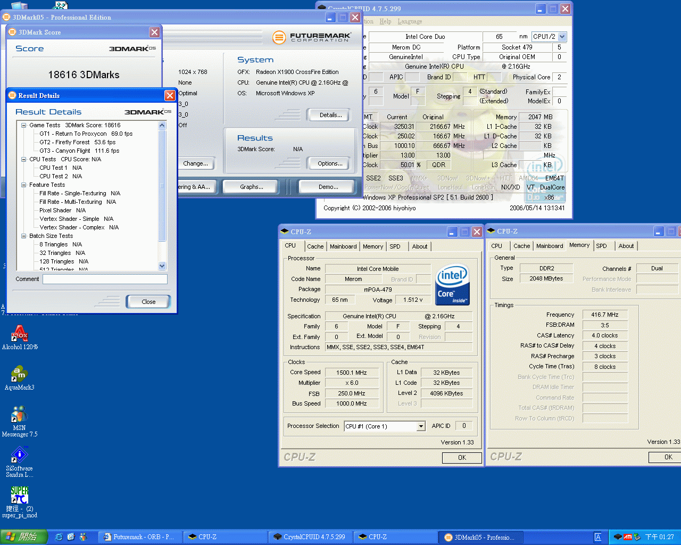
Task: Open the Mainboard tab in the right CPU-Z
Action: tap(550, 246)
